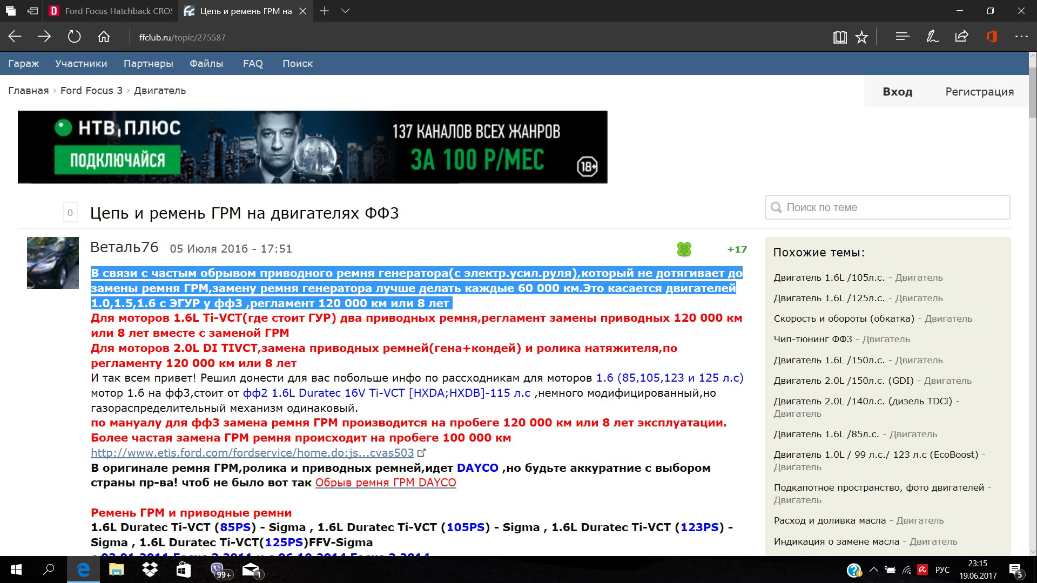
Task: Open Веталь76's avatar thumbnail
Action: (53, 263)
